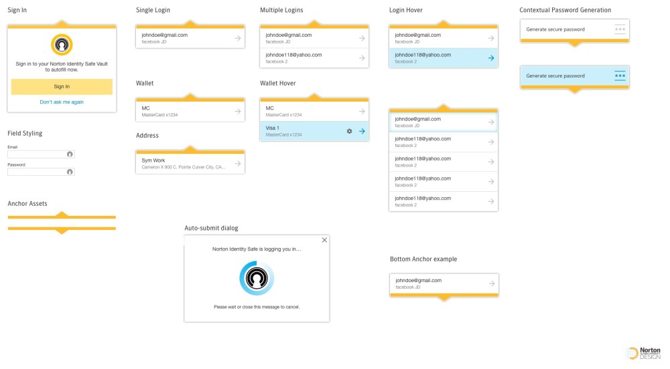Image resolution: width=670 pixels, height=369 pixels.
Task: Select the MC MasterCard entry under Wallet
Action: 181,111
